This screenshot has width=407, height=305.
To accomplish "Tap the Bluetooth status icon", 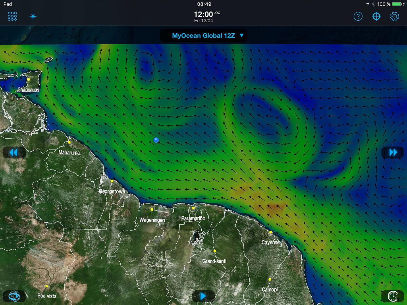I will [x=373, y=4].
